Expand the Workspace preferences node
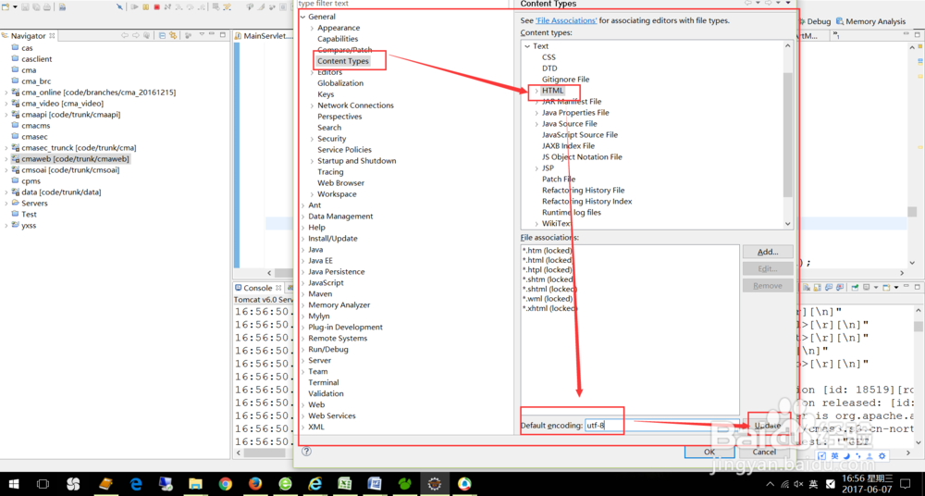Image resolution: width=925 pixels, height=496 pixels. click(313, 194)
